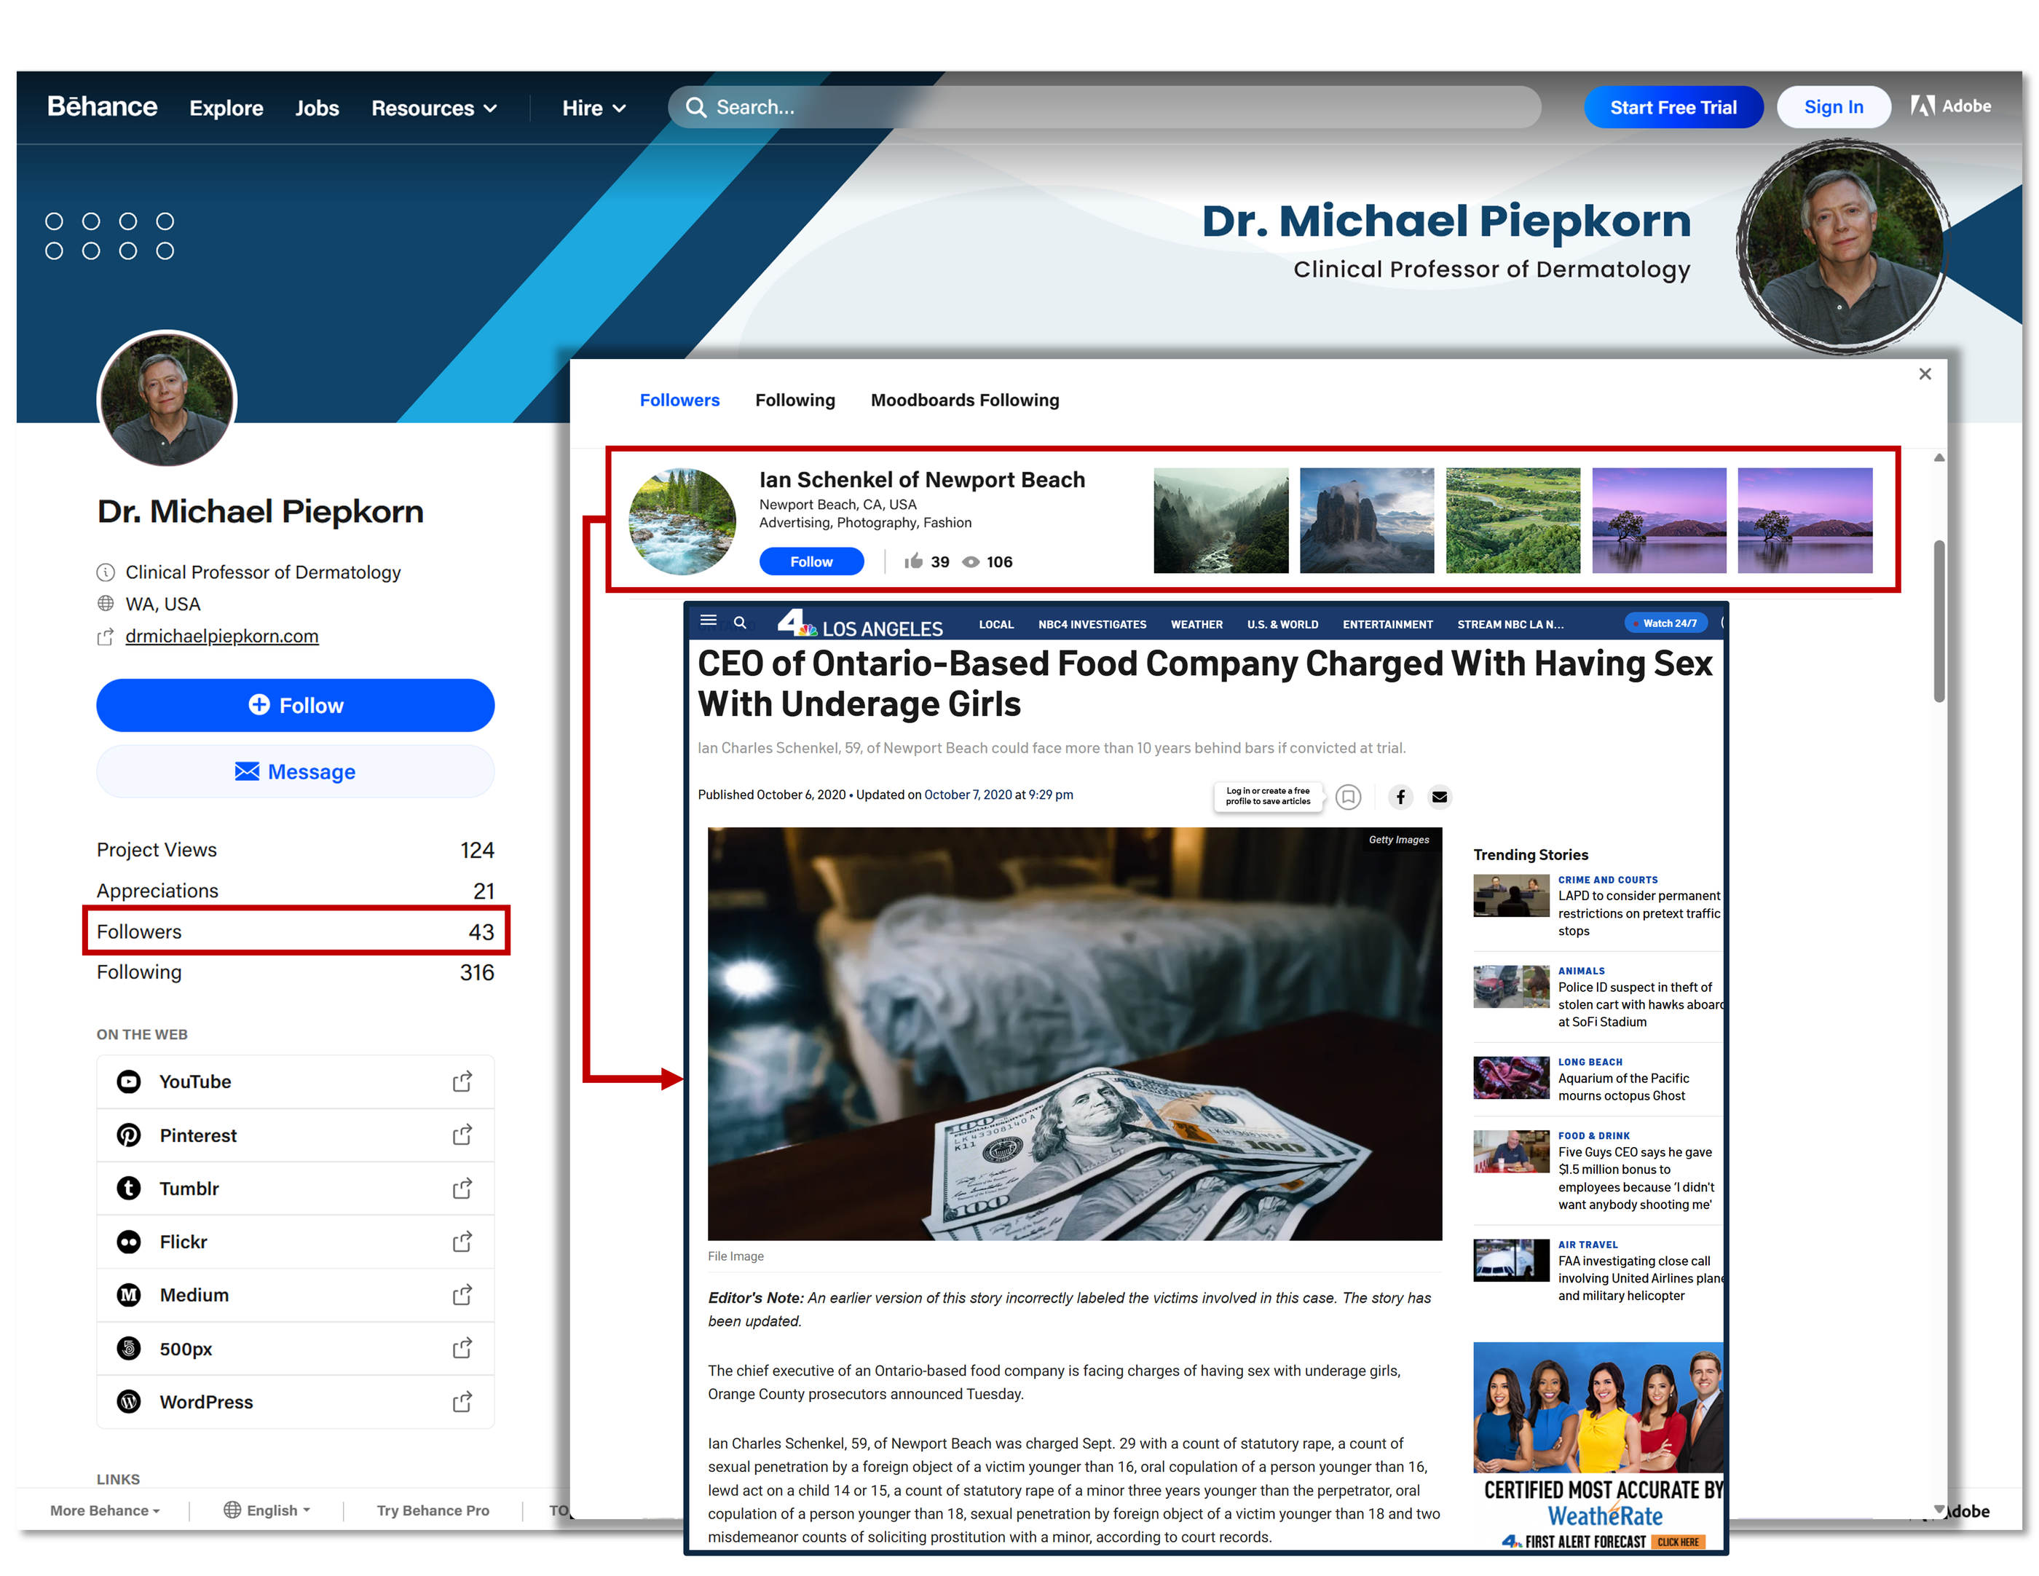This screenshot has width=2039, height=1576.
Task: Open the green hills project thumbnail
Action: click(x=1513, y=520)
